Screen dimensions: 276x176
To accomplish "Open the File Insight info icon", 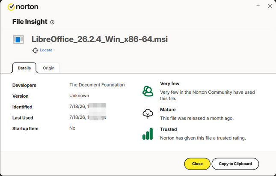I will click(x=52, y=22).
